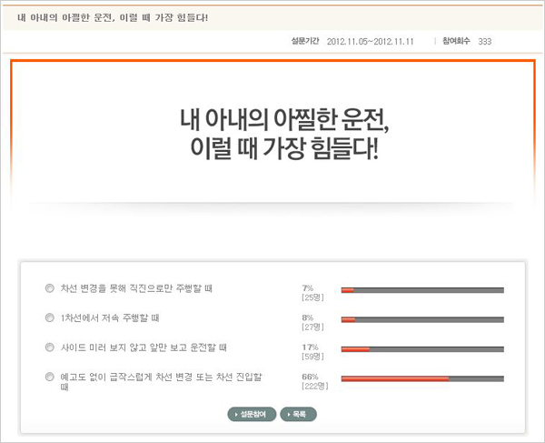Click the '[25명]' vote count
The image size is (545, 443).
[312, 297]
